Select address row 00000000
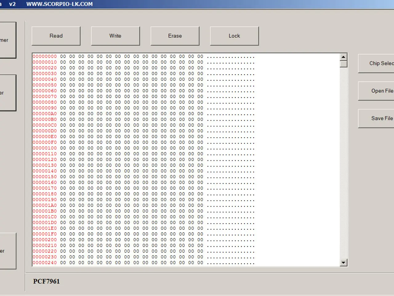 coord(144,56)
